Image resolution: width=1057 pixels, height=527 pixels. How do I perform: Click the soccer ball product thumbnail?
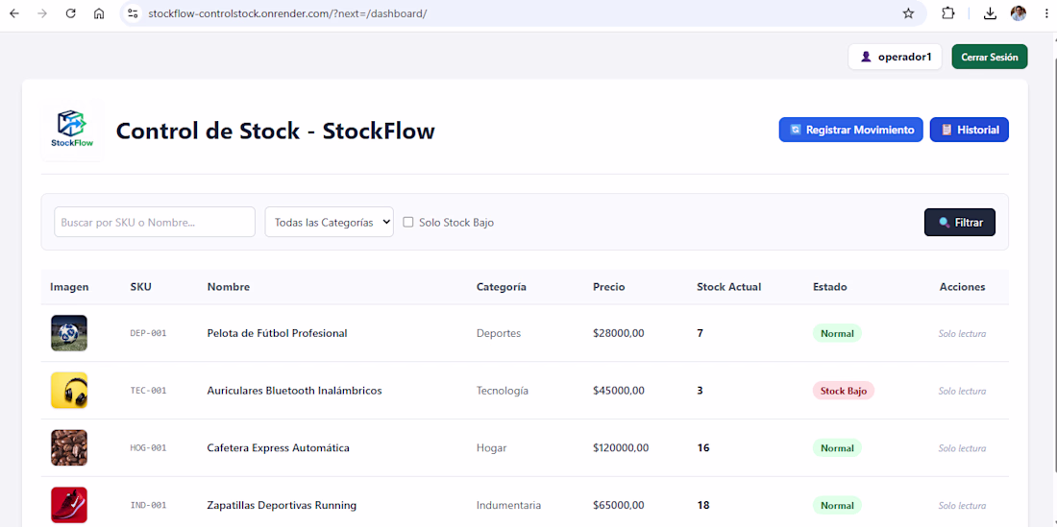(69, 332)
